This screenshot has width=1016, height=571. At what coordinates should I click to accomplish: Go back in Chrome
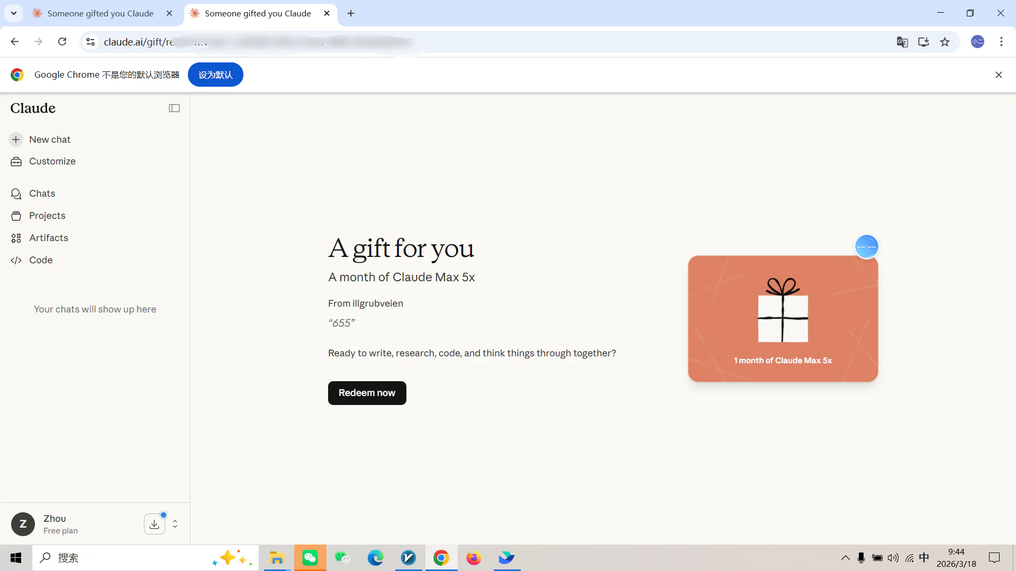pyautogui.click(x=15, y=42)
